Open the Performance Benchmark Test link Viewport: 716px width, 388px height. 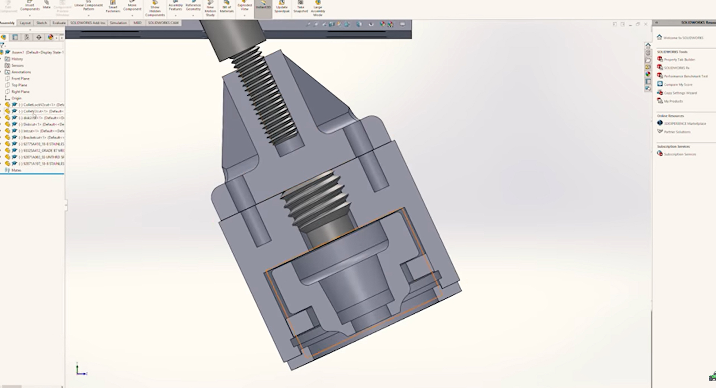click(x=685, y=76)
